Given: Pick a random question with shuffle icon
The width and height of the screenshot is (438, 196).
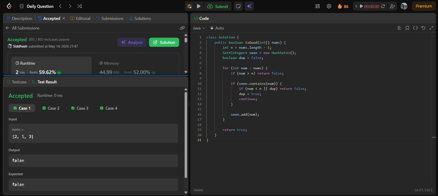Looking at the screenshot, I should (80, 6).
